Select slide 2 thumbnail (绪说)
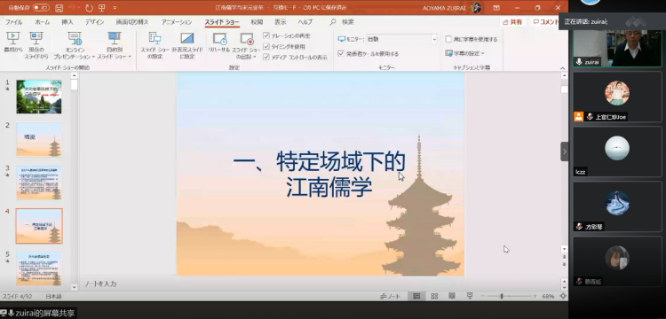Screen dimensions: 666x319 [39, 140]
